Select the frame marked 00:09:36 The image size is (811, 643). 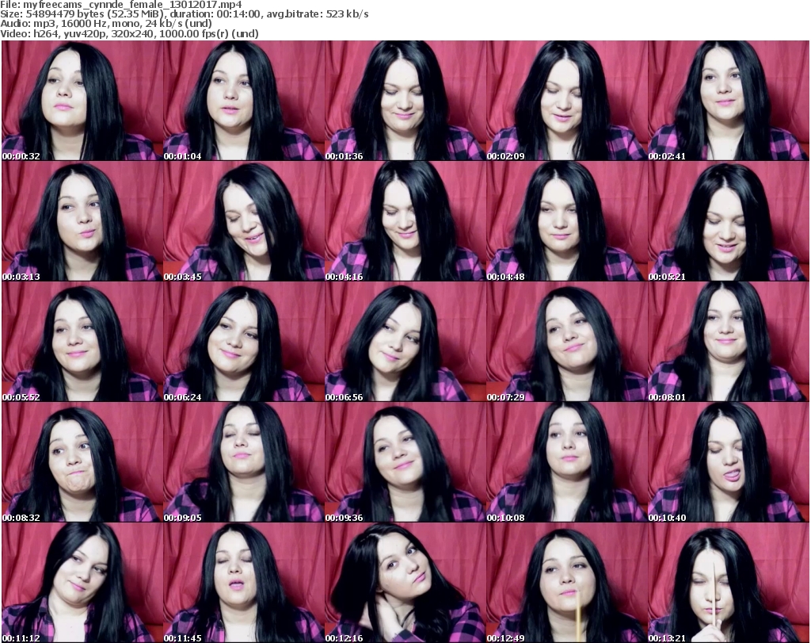pyautogui.click(x=405, y=462)
